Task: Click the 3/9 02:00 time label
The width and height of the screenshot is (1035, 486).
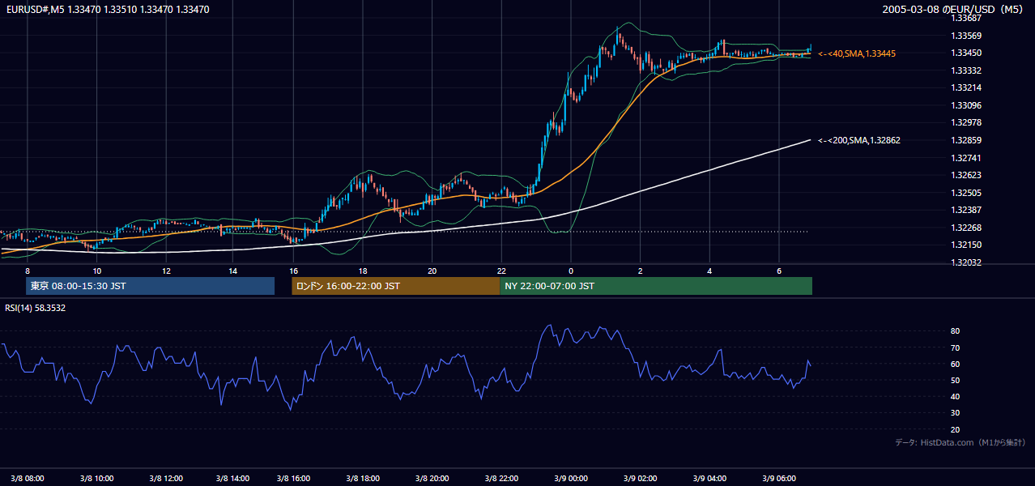Action: (640, 478)
